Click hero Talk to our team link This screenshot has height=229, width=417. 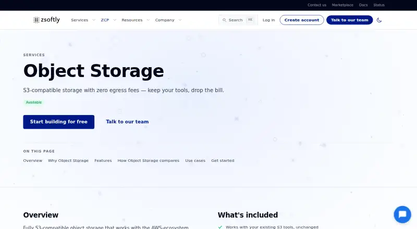[127, 122]
